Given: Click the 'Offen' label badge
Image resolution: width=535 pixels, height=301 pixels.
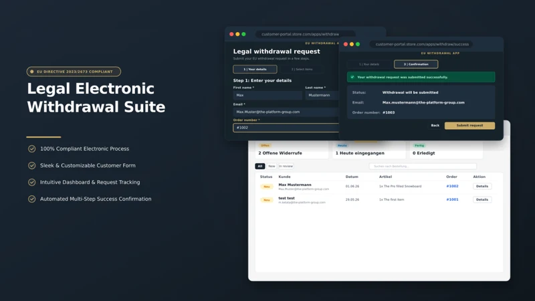Looking at the screenshot, I should tap(265, 146).
